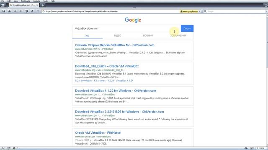This screenshot has height=150, width=268.
Task: Open the address bar history dropdown
Action: coord(199,11)
